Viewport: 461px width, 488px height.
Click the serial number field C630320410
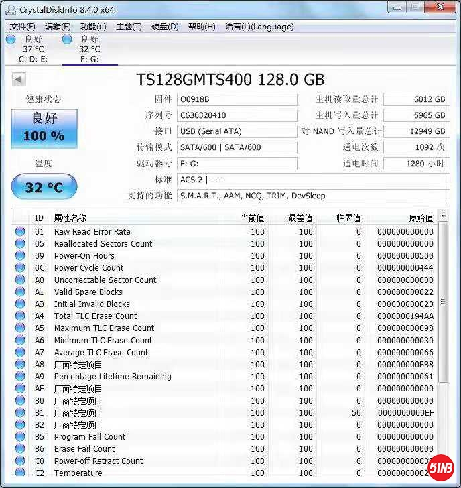click(x=237, y=115)
